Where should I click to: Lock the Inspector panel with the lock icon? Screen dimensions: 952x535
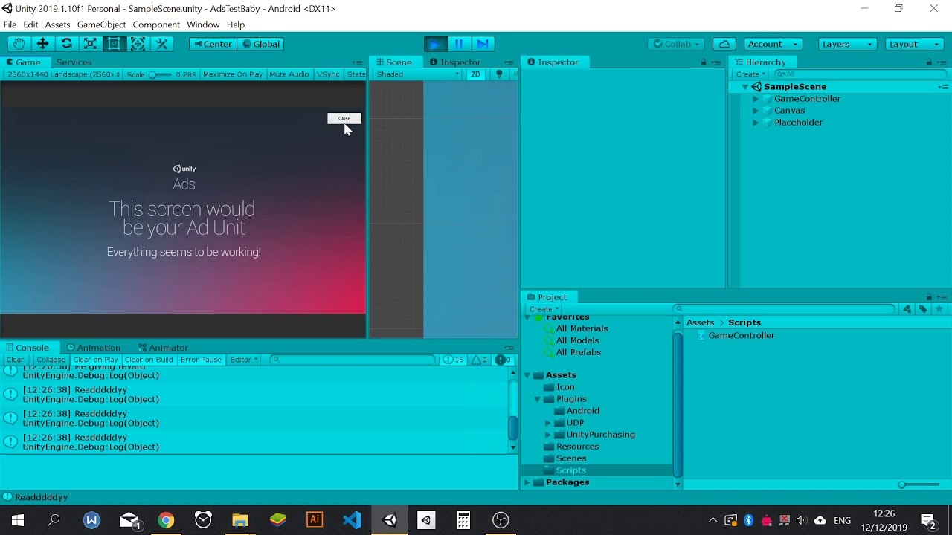tap(704, 62)
